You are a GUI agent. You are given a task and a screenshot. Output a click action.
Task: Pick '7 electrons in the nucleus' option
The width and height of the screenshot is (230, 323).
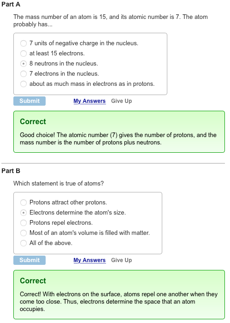(24, 74)
